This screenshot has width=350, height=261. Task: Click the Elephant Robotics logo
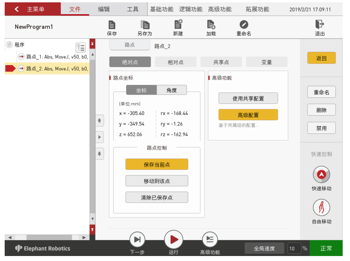pos(43,248)
